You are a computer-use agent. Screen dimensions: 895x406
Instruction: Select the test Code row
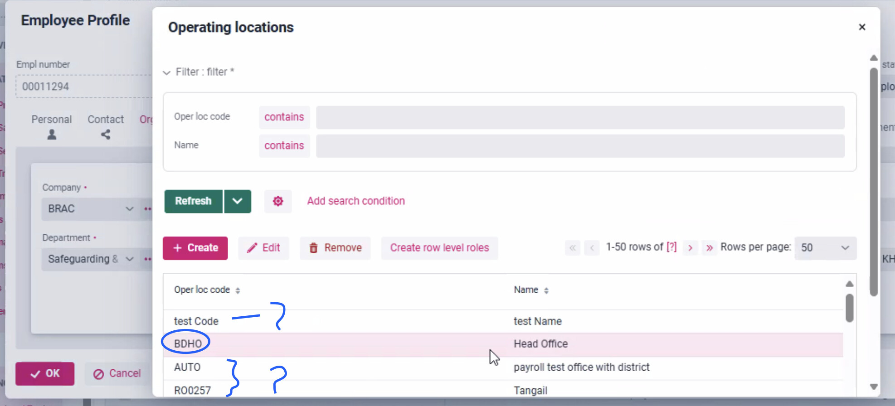coord(503,322)
